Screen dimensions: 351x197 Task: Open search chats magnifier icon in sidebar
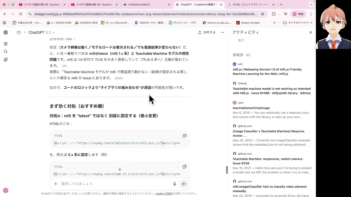tap(5, 52)
